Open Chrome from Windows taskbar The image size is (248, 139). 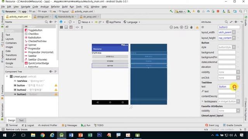point(43,135)
